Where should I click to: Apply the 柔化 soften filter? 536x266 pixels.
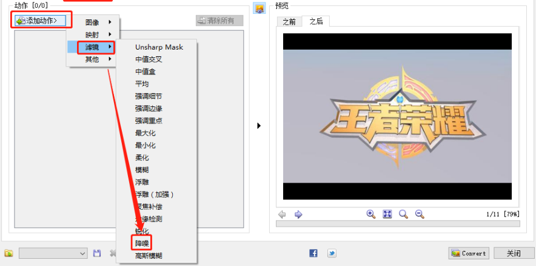point(142,158)
